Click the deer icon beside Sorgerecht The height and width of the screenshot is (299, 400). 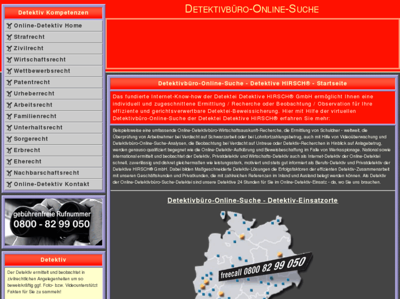9,139
